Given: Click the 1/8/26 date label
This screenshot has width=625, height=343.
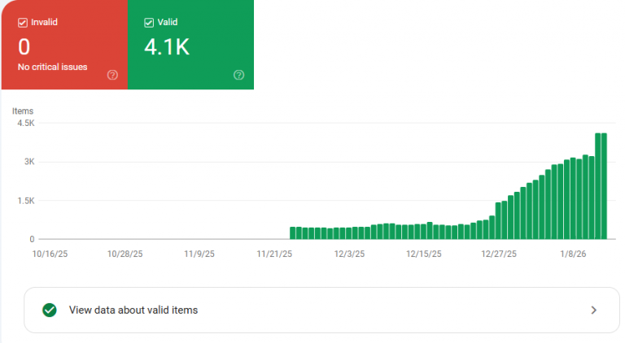Looking at the screenshot, I should point(573,254).
